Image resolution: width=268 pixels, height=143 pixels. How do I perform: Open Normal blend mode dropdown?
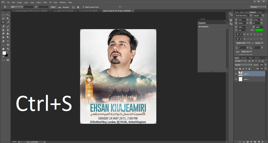tap(243, 65)
